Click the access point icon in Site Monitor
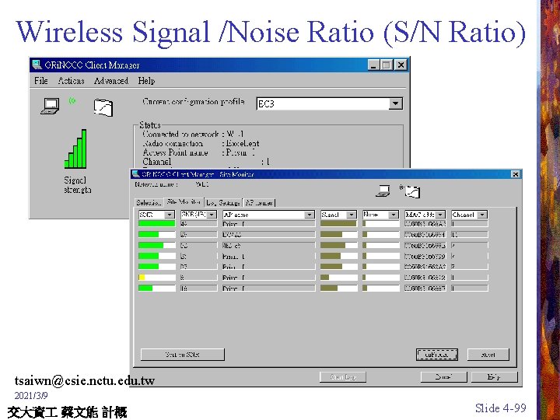This screenshot has height=420, width=560. coord(412,192)
